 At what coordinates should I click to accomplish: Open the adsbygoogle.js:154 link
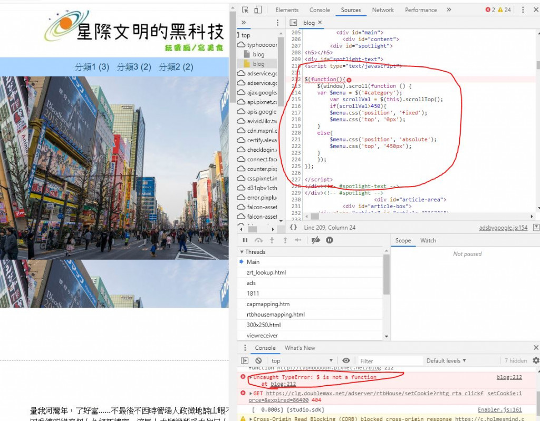pos(503,228)
